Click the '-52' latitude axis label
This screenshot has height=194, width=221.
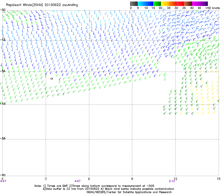tap(3, 40)
